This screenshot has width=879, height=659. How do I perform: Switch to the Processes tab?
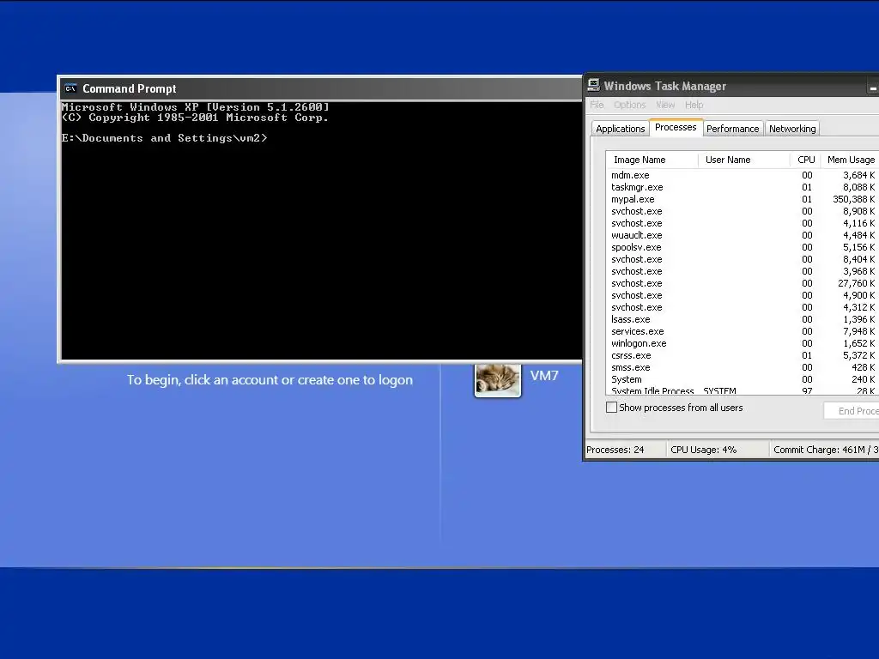[x=676, y=127]
